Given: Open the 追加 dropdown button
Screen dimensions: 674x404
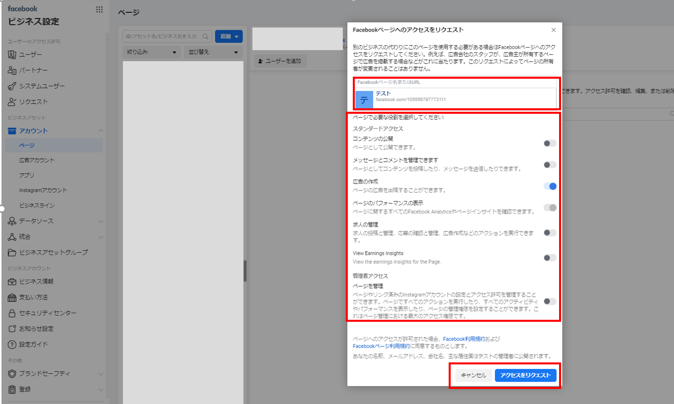Looking at the screenshot, I should pos(229,37).
